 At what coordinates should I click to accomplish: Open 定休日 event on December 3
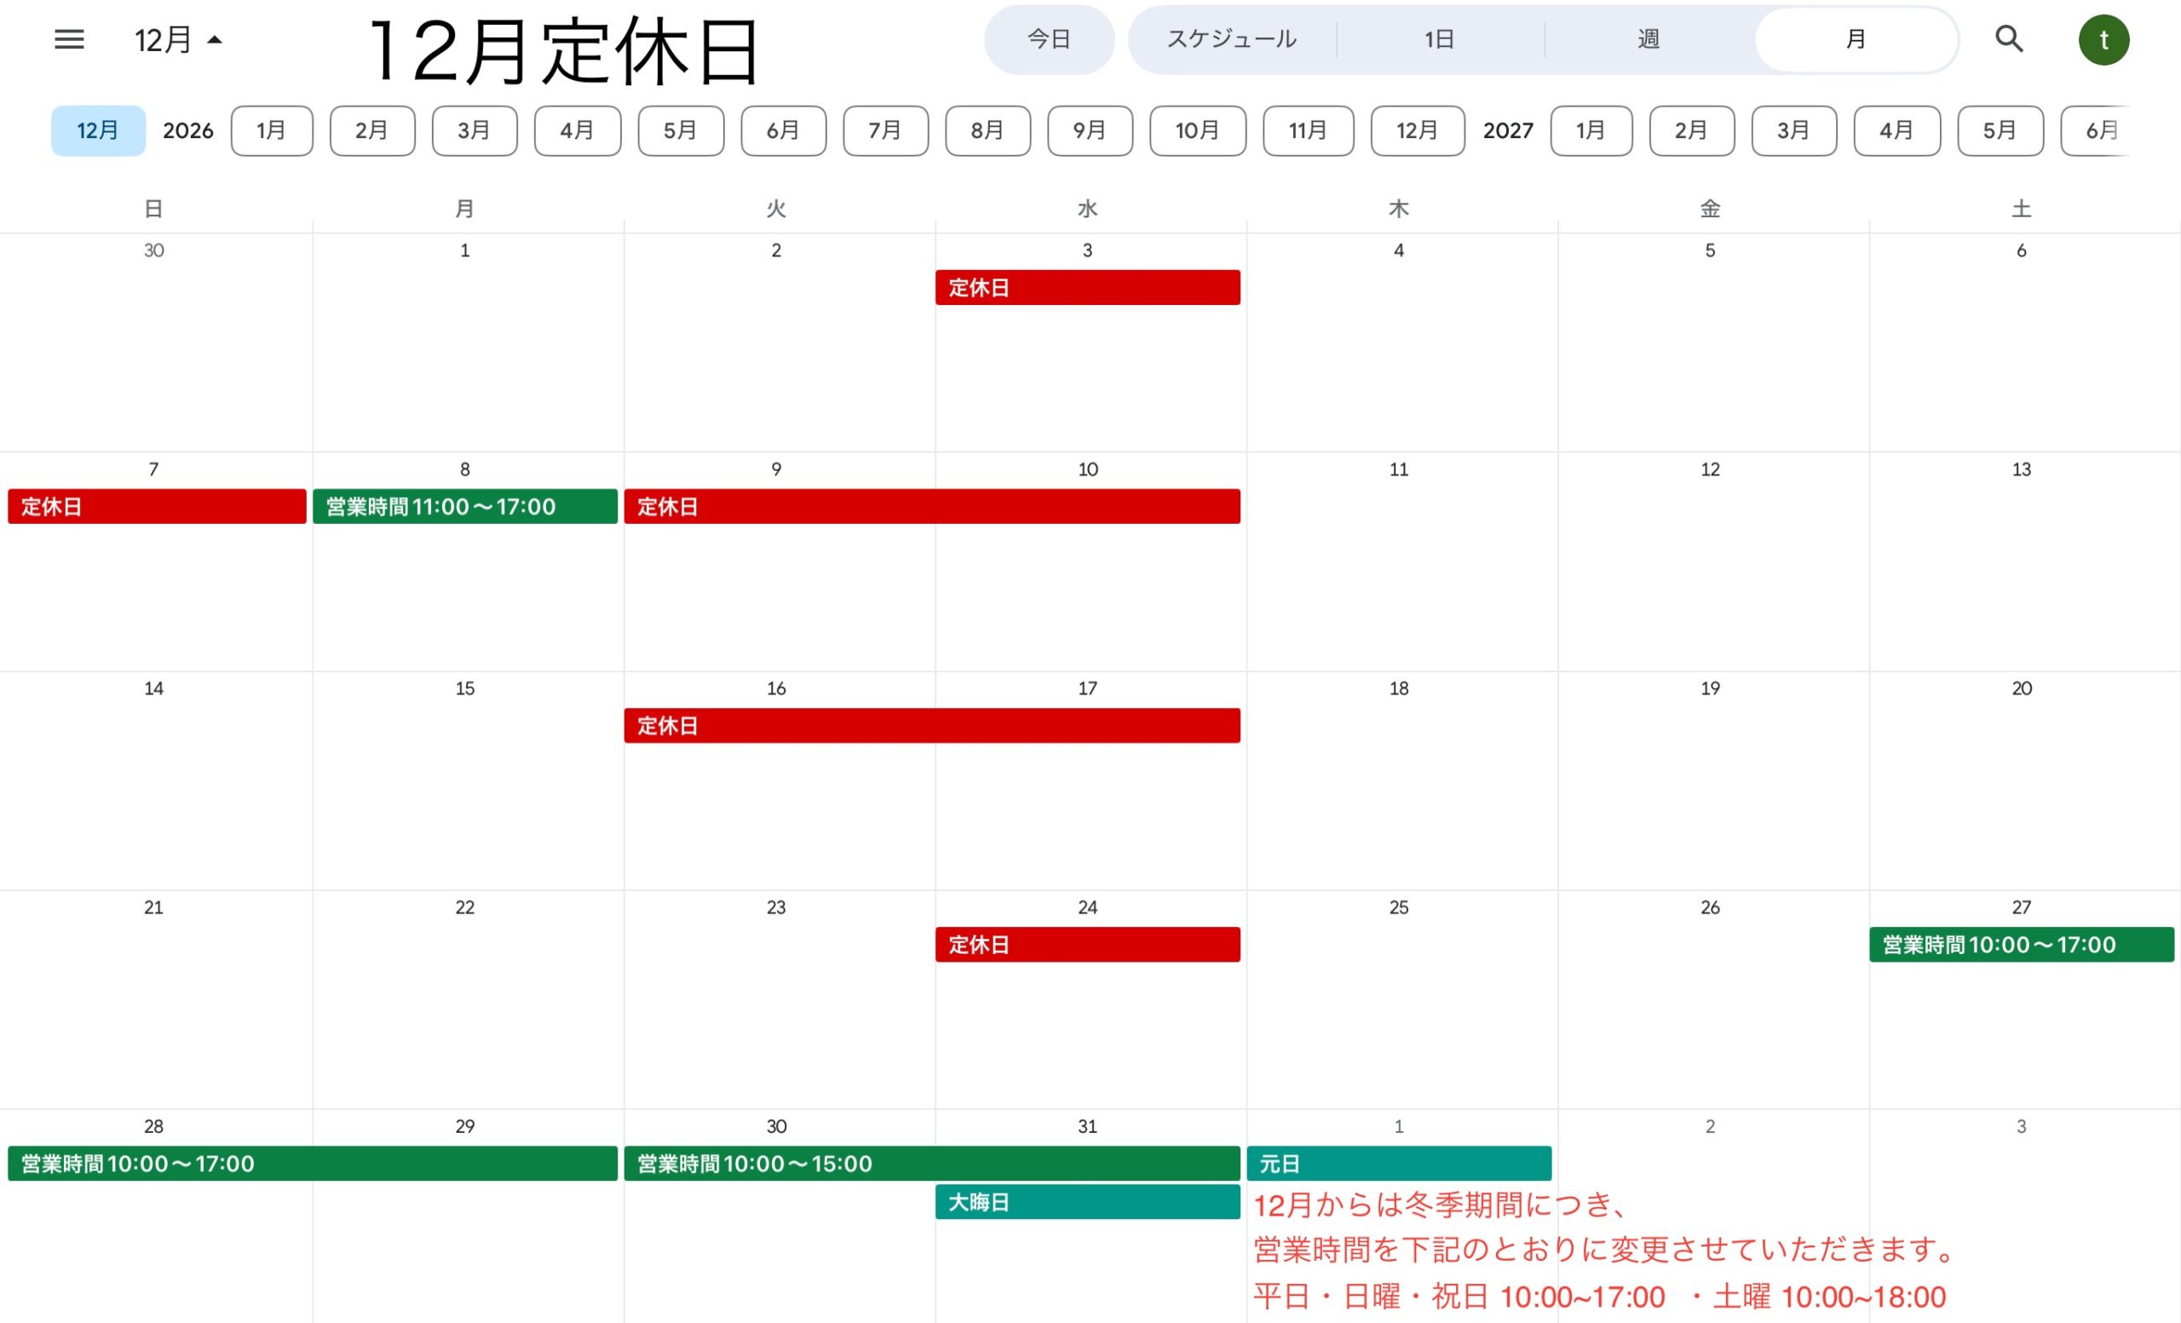tap(1087, 288)
